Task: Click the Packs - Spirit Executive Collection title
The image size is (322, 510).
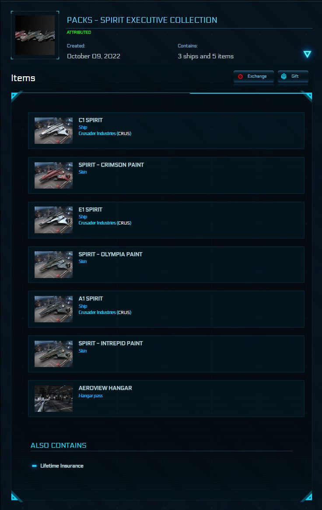Action: point(142,20)
